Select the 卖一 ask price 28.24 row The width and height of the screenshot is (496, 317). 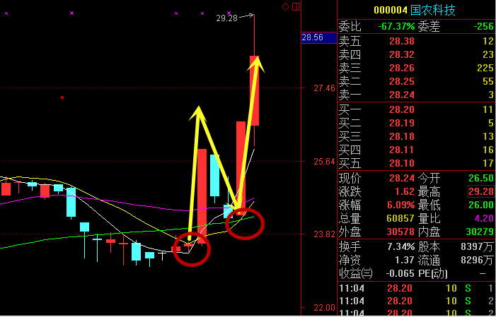click(416, 95)
